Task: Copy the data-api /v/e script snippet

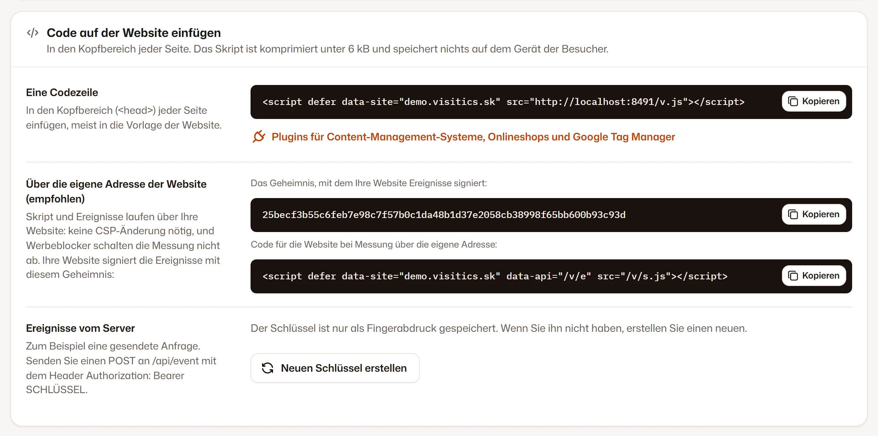Action: tap(814, 276)
